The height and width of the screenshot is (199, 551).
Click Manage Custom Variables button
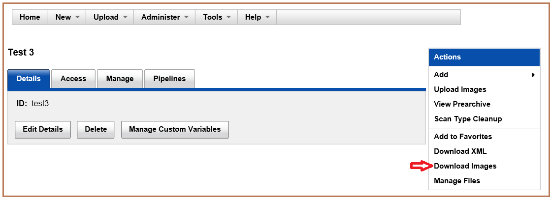[x=175, y=129]
